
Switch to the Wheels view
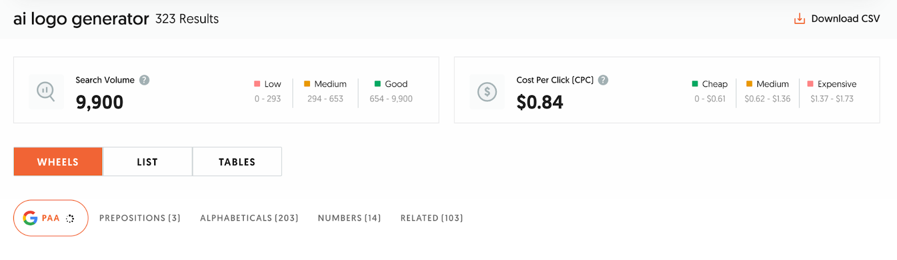tap(58, 162)
